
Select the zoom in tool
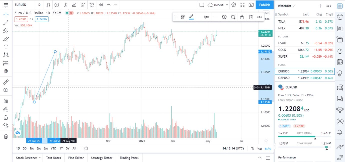tap(6, 90)
